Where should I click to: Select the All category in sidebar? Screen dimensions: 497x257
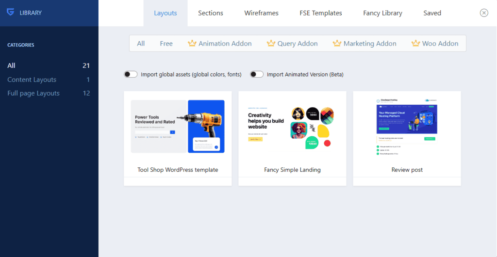[49, 66]
